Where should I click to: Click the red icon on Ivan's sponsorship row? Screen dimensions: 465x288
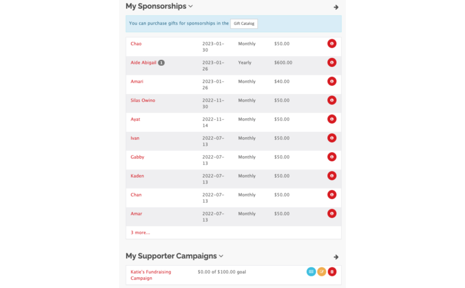tap(332, 138)
